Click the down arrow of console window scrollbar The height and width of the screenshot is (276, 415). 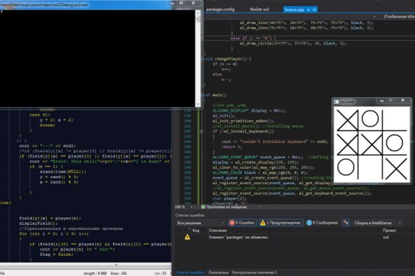pyautogui.click(x=198, y=104)
